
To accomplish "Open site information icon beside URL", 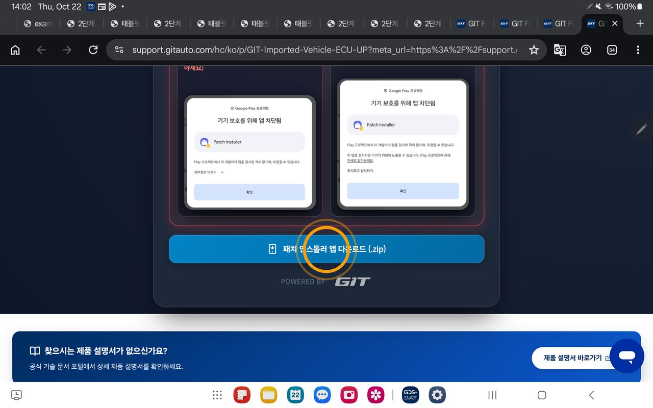I will pos(119,50).
